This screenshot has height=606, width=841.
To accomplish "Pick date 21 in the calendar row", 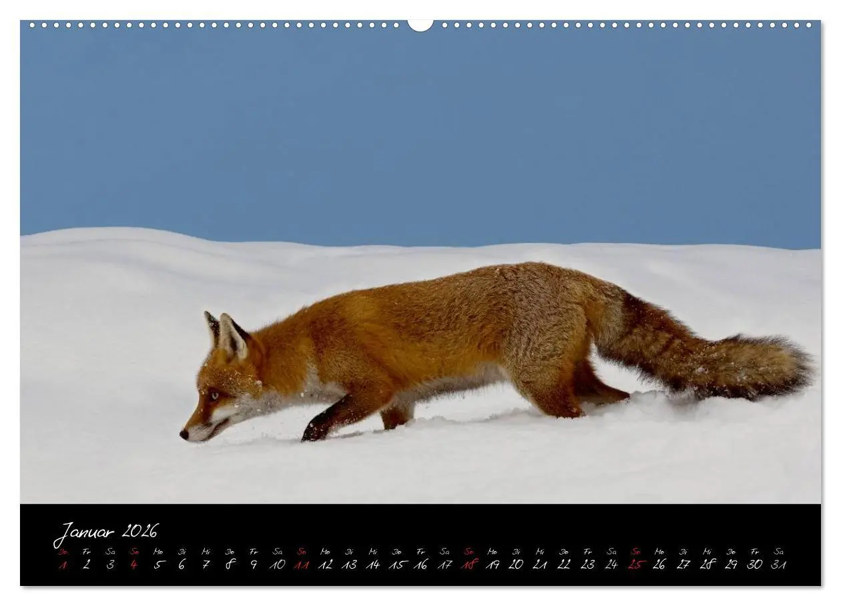I will tap(540, 565).
